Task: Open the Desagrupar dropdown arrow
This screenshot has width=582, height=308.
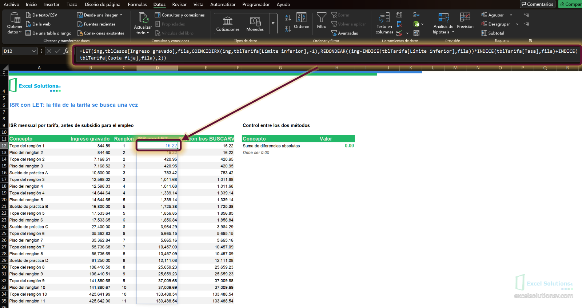Action: pyautogui.click(x=517, y=24)
